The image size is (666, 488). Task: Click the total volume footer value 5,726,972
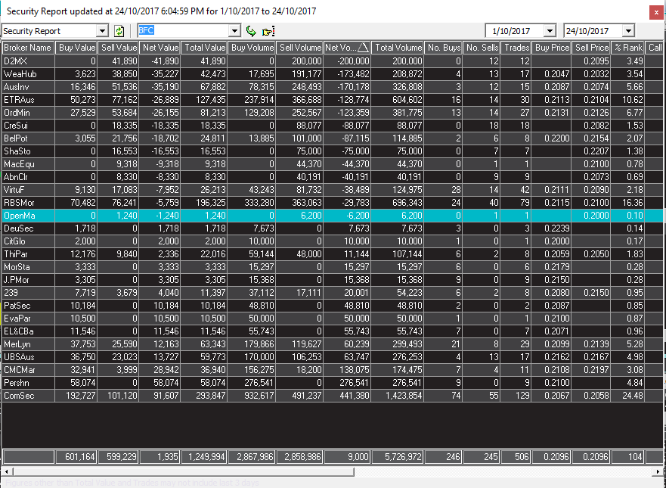pos(398,456)
